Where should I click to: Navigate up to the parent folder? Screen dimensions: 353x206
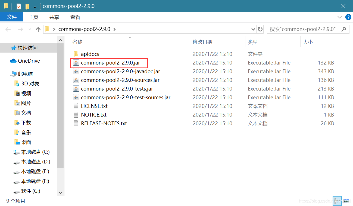coord(38,29)
